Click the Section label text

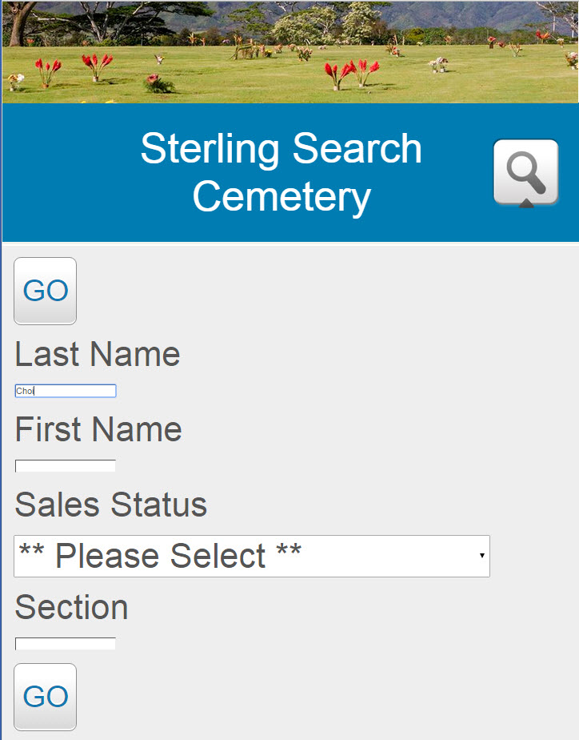pyautogui.click(x=72, y=607)
